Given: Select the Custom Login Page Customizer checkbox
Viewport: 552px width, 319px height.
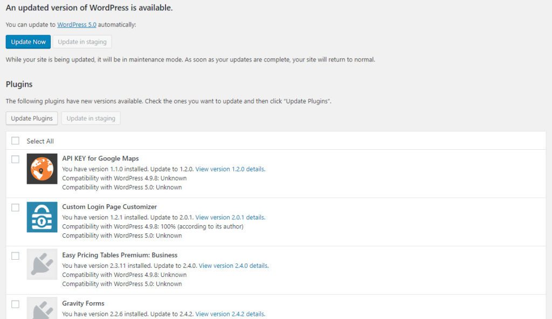Looking at the screenshot, I should tap(15, 207).
